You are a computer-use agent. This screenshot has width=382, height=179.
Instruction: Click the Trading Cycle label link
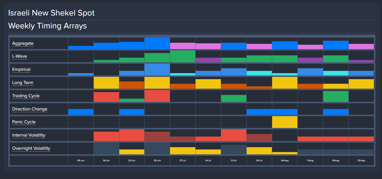[26, 96]
